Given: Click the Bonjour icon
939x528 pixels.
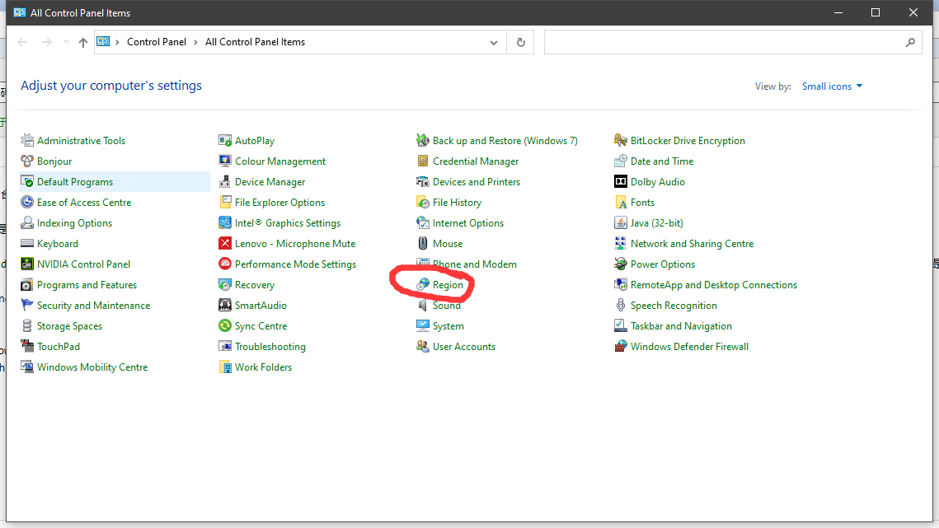Looking at the screenshot, I should pyautogui.click(x=27, y=161).
